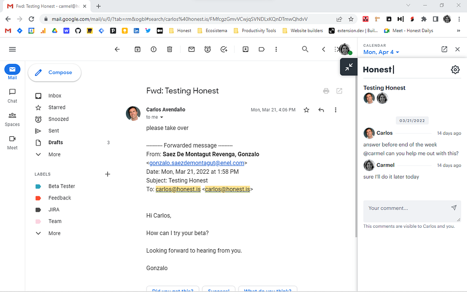Open the Beta Tester label
467x292 pixels.
(62, 186)
